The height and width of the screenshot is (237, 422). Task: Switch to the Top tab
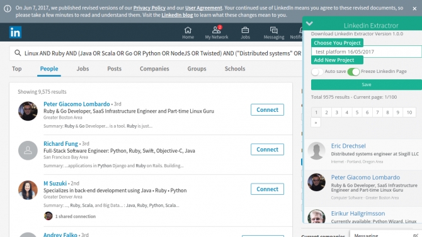(16, 69)
